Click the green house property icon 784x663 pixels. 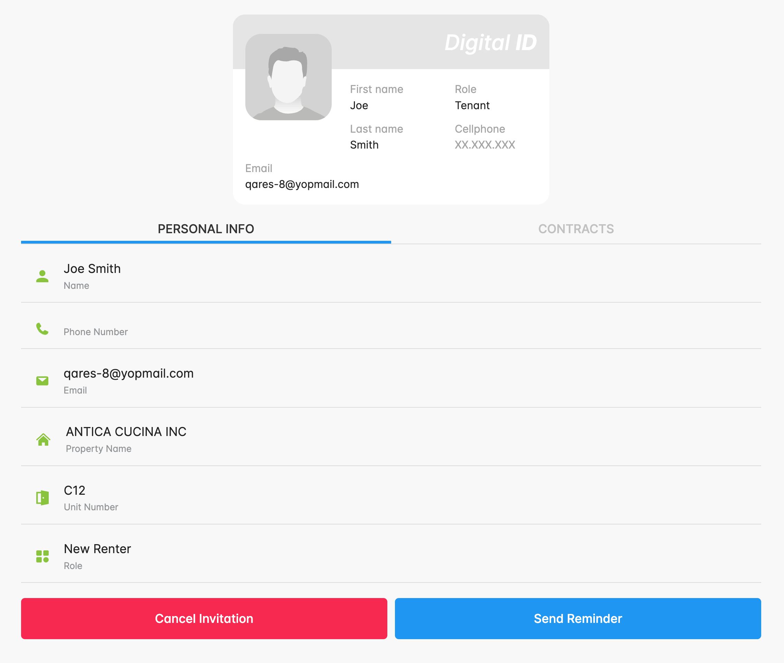(43, 439)
